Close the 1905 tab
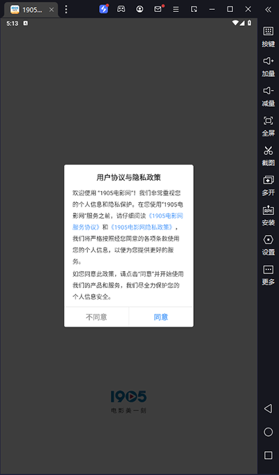This screenshot has width=279, height=475. (x=52, y=10)
